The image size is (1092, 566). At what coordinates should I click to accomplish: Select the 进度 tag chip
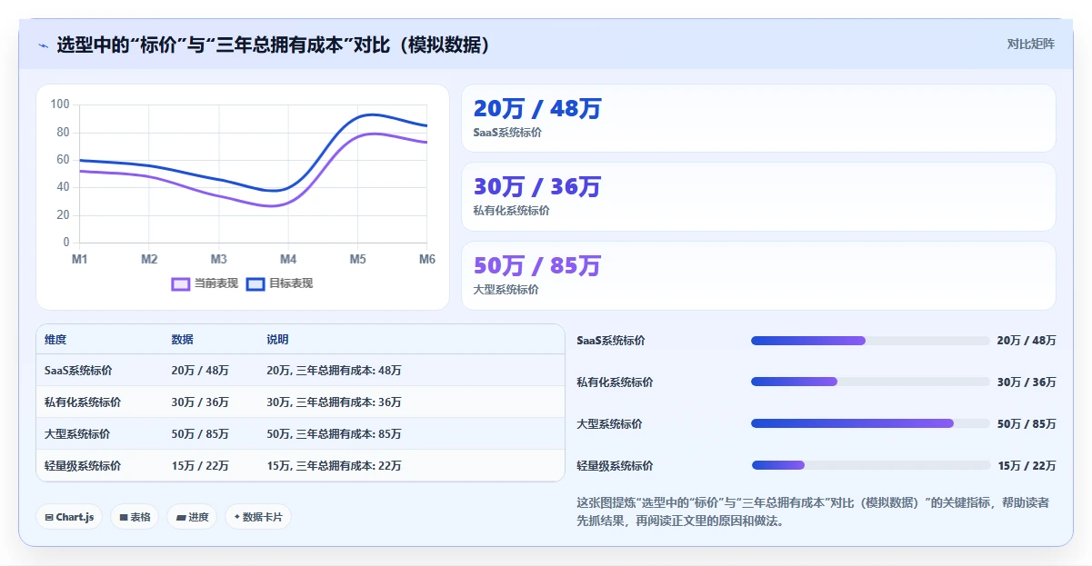pyautogui.click(x=192, y=517)
